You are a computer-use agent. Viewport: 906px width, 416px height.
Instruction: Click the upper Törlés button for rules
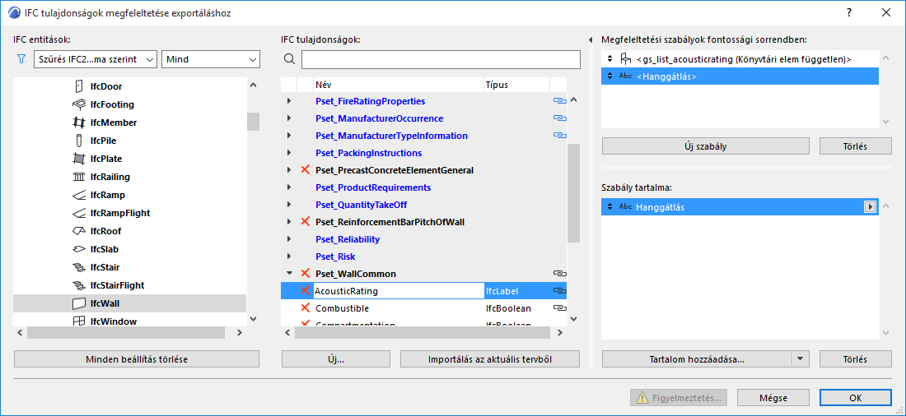(855, 146)
